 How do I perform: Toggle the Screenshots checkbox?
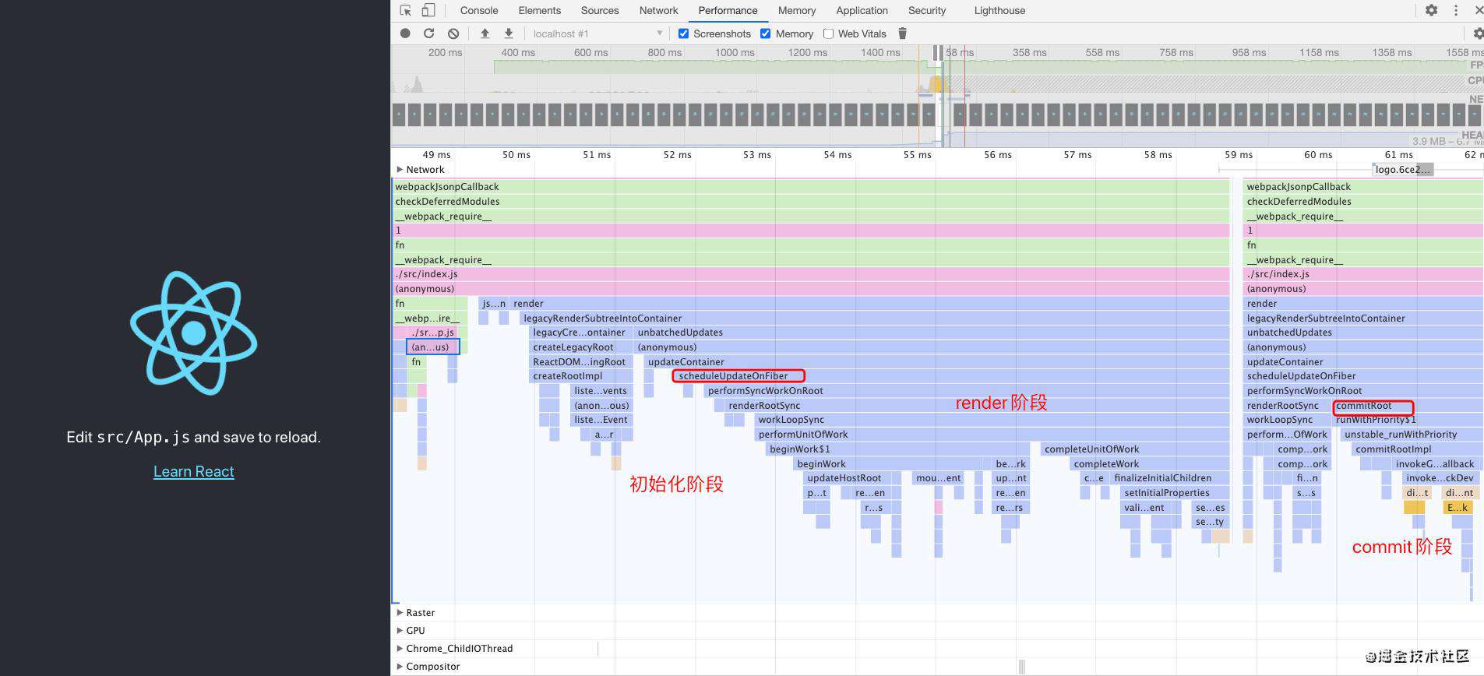[x=683, y=33]
